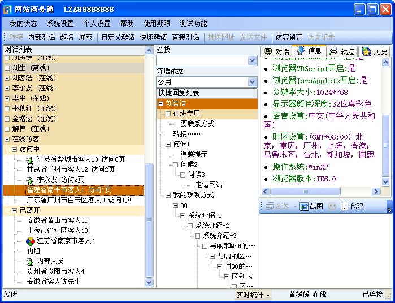The image size is (395, 303).
Task: Expand the 李永友 (在线) node
Action: [x=7, y=88]
